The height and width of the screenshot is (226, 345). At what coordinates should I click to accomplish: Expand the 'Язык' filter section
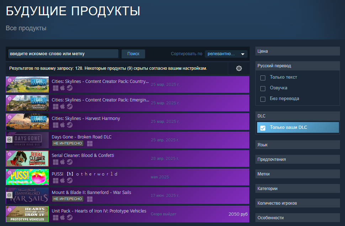[x=297, y=145]
